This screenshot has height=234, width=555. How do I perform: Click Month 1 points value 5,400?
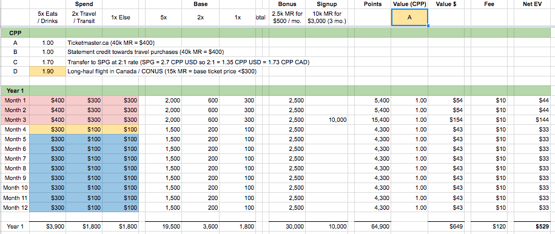[x=372, y=101]
